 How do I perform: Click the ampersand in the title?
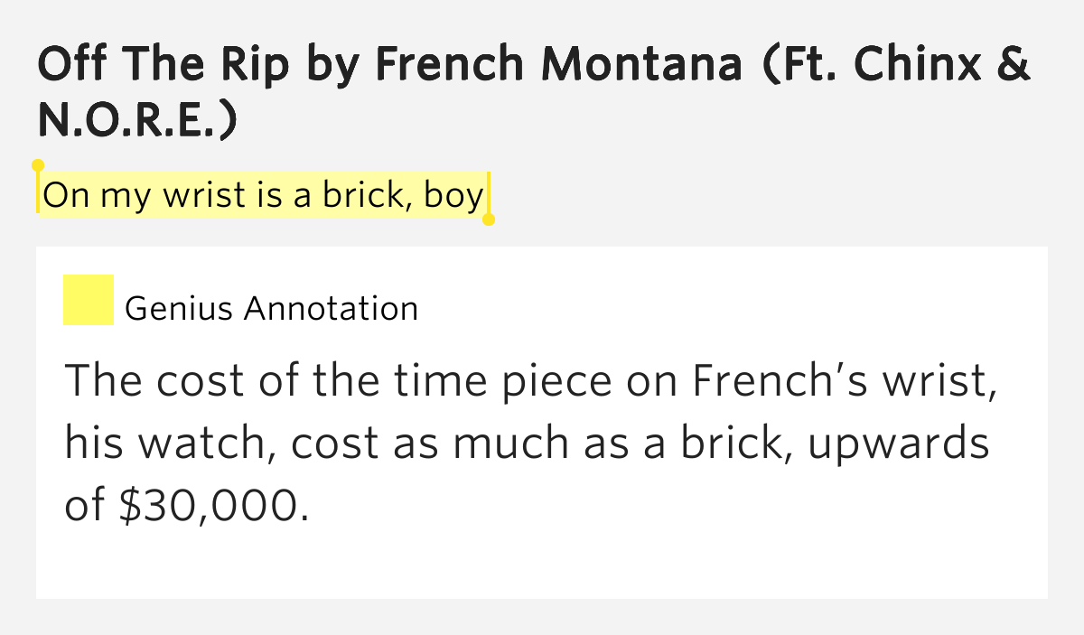[x=1015, y=64]
